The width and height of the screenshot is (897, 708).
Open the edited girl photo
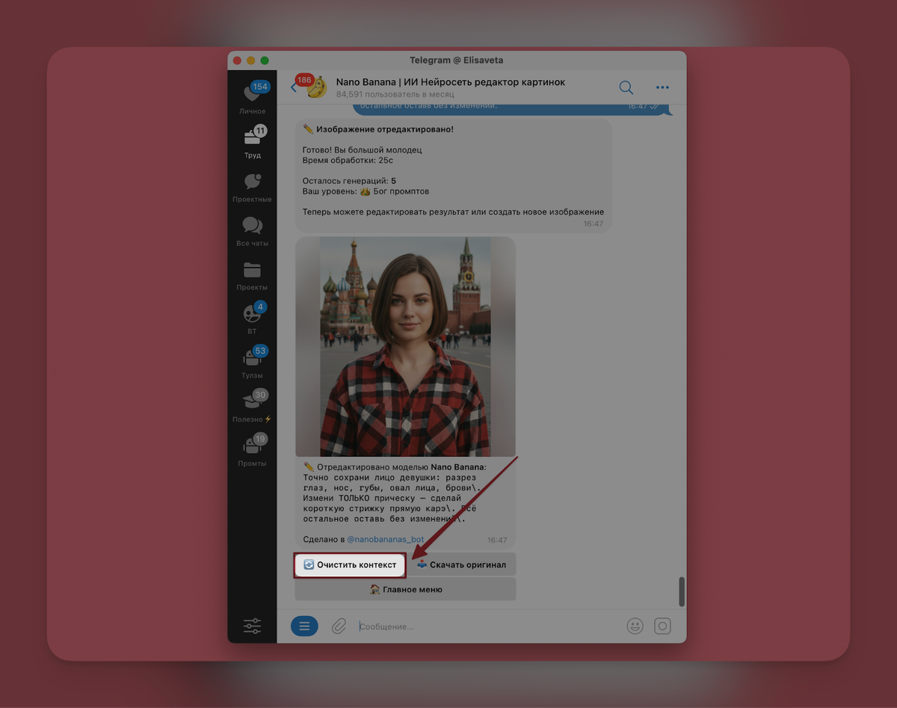click(x=406, y=347)
